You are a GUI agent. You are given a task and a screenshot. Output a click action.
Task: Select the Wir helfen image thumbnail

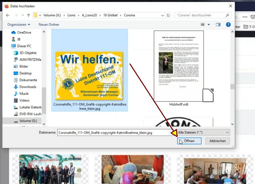pos(89,76)
